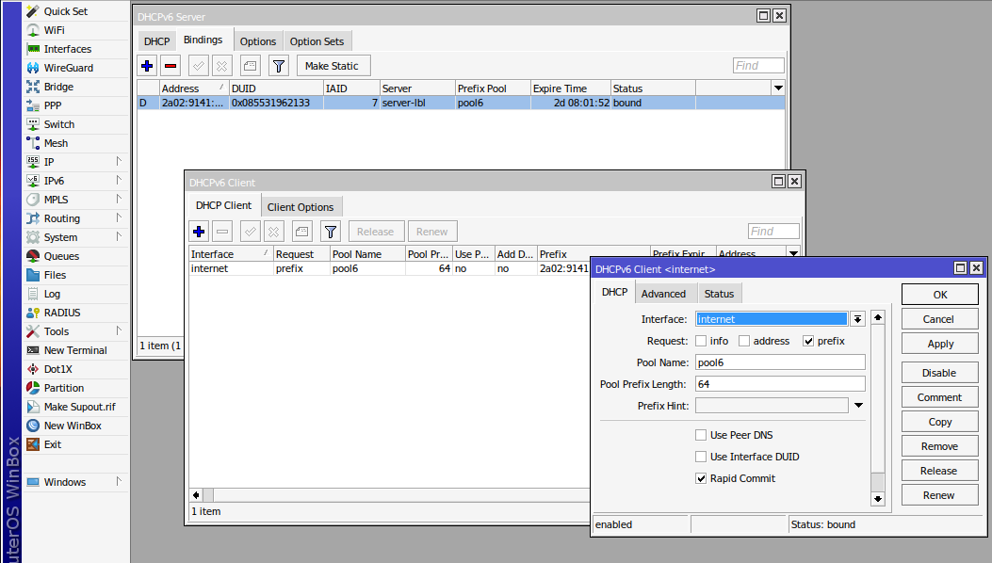992x563 pixels.
Task: Open WireGuard from the sidebar
Action: click(68, 68)
